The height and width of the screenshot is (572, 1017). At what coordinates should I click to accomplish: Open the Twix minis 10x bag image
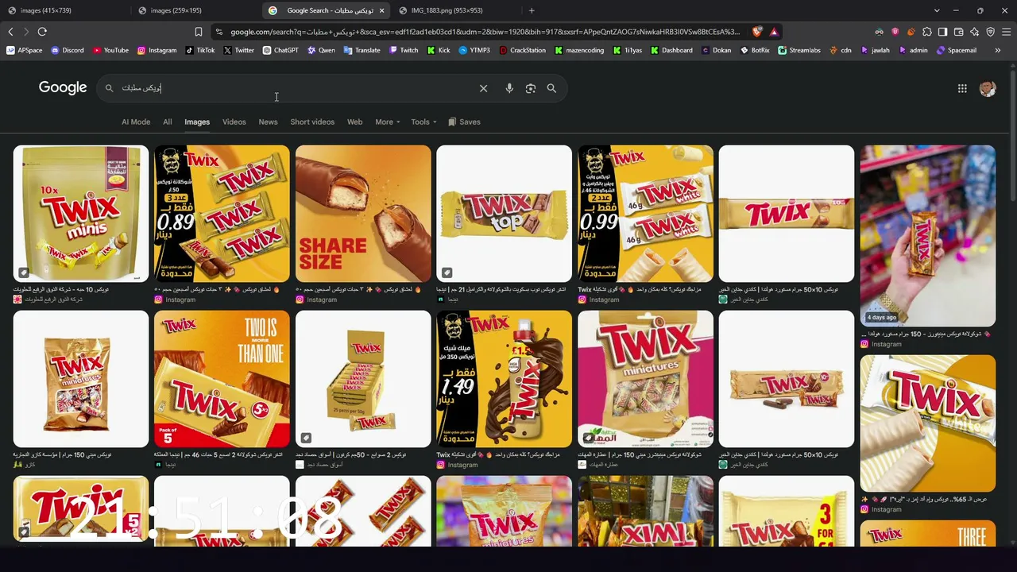81,214
